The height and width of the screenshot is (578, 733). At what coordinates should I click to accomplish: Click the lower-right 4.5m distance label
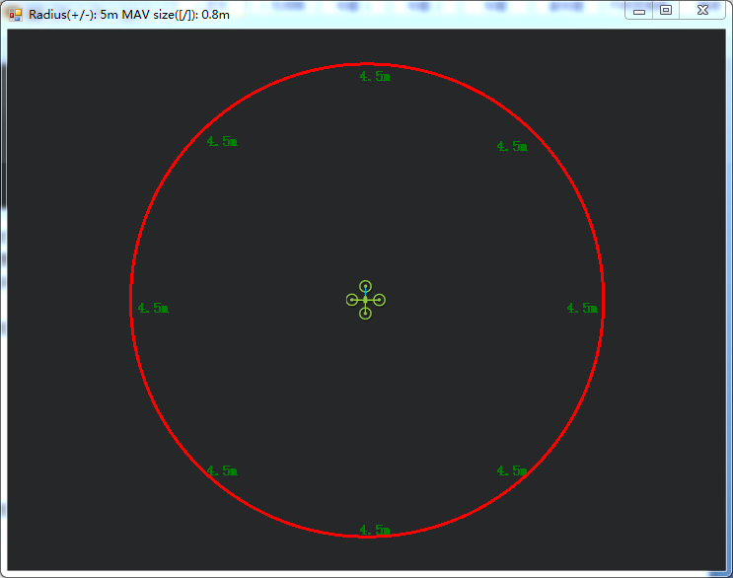click(511, 470)
